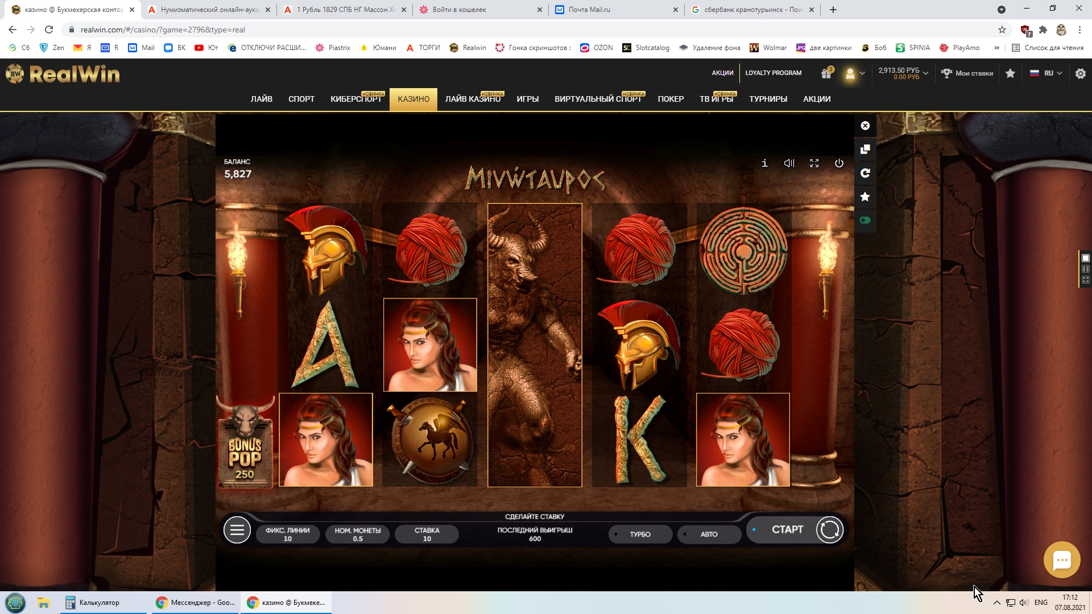Open Список для чтения
This screenshot has height=614, width=1092.
pyautogui.click(x=1048, y=48)
